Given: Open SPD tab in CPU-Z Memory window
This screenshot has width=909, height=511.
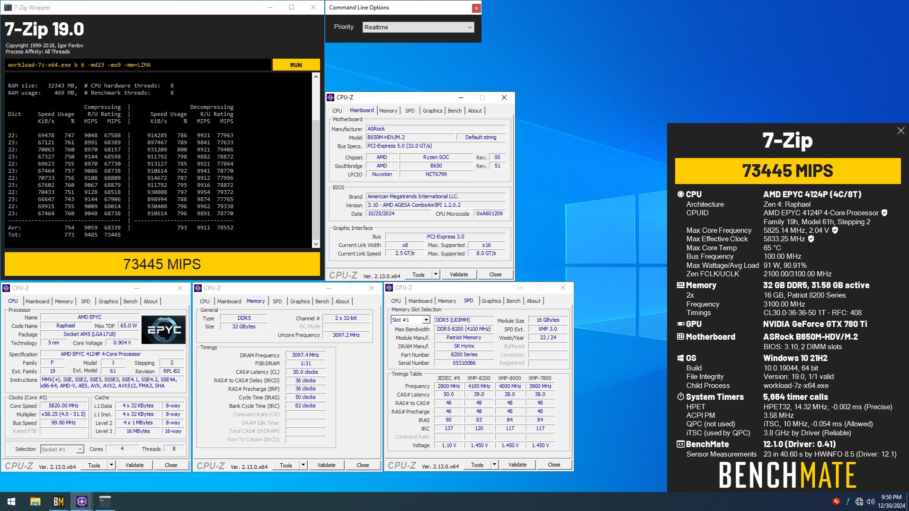Looking at the screenshot, I should pos(277,301).
